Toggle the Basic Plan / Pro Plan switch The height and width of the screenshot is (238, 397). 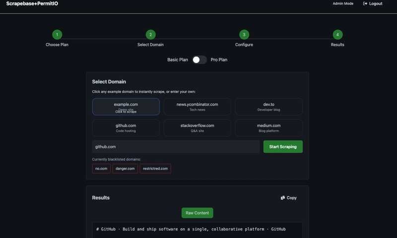pyautogui.click(x=199, y=60)
